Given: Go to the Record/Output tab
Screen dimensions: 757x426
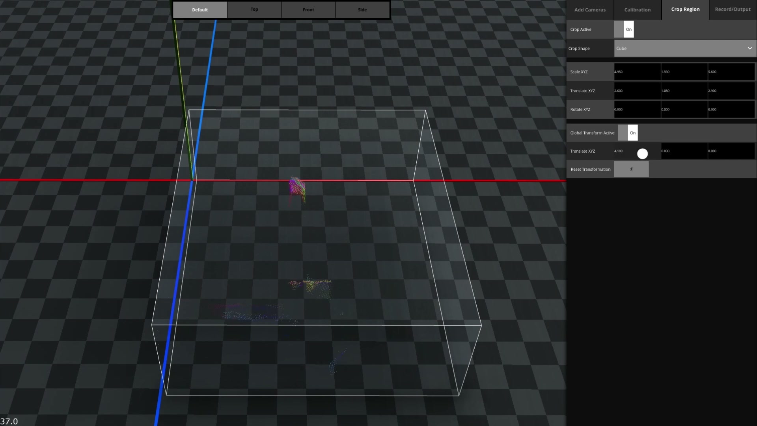Looking at the screenshot, I should coord(733,9).
